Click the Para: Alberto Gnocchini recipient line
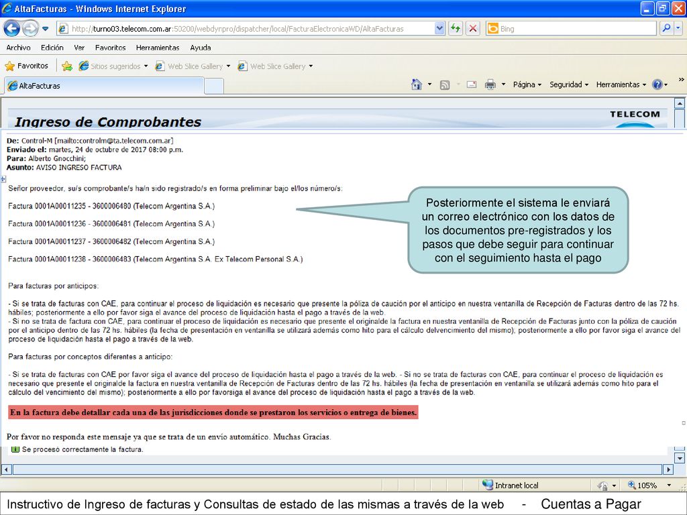687x515 pixels. (46, 158)
